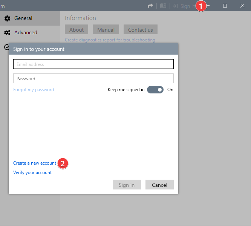Open the Verify your account link

click(32, 173)
